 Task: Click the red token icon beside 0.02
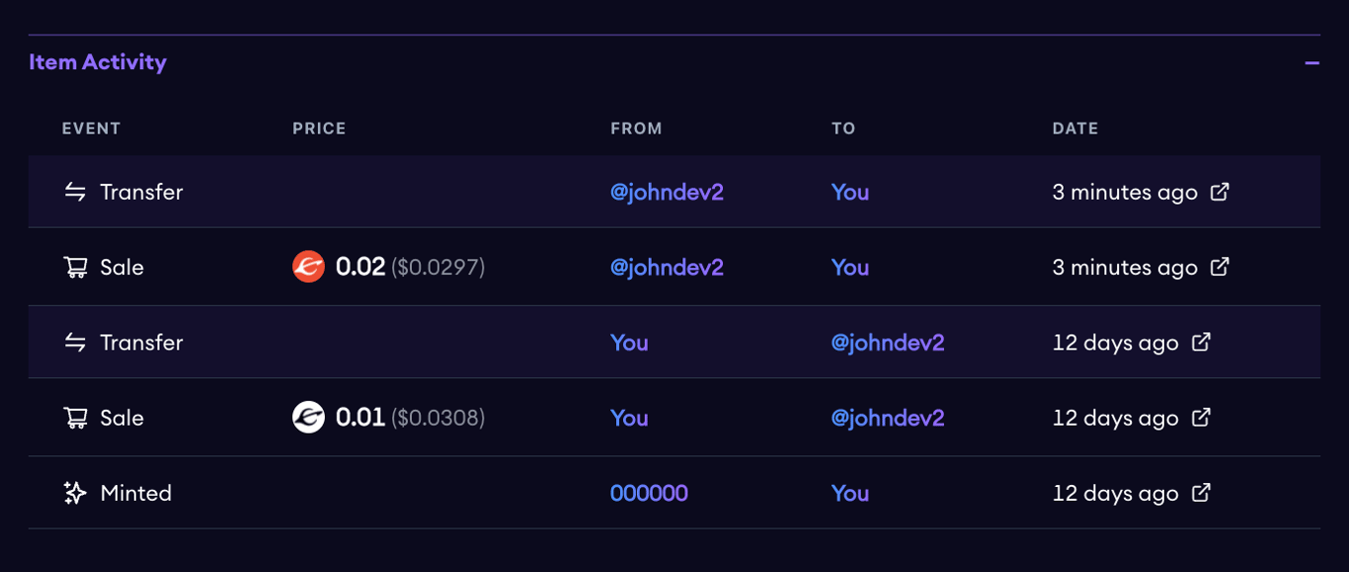point(308,267)
